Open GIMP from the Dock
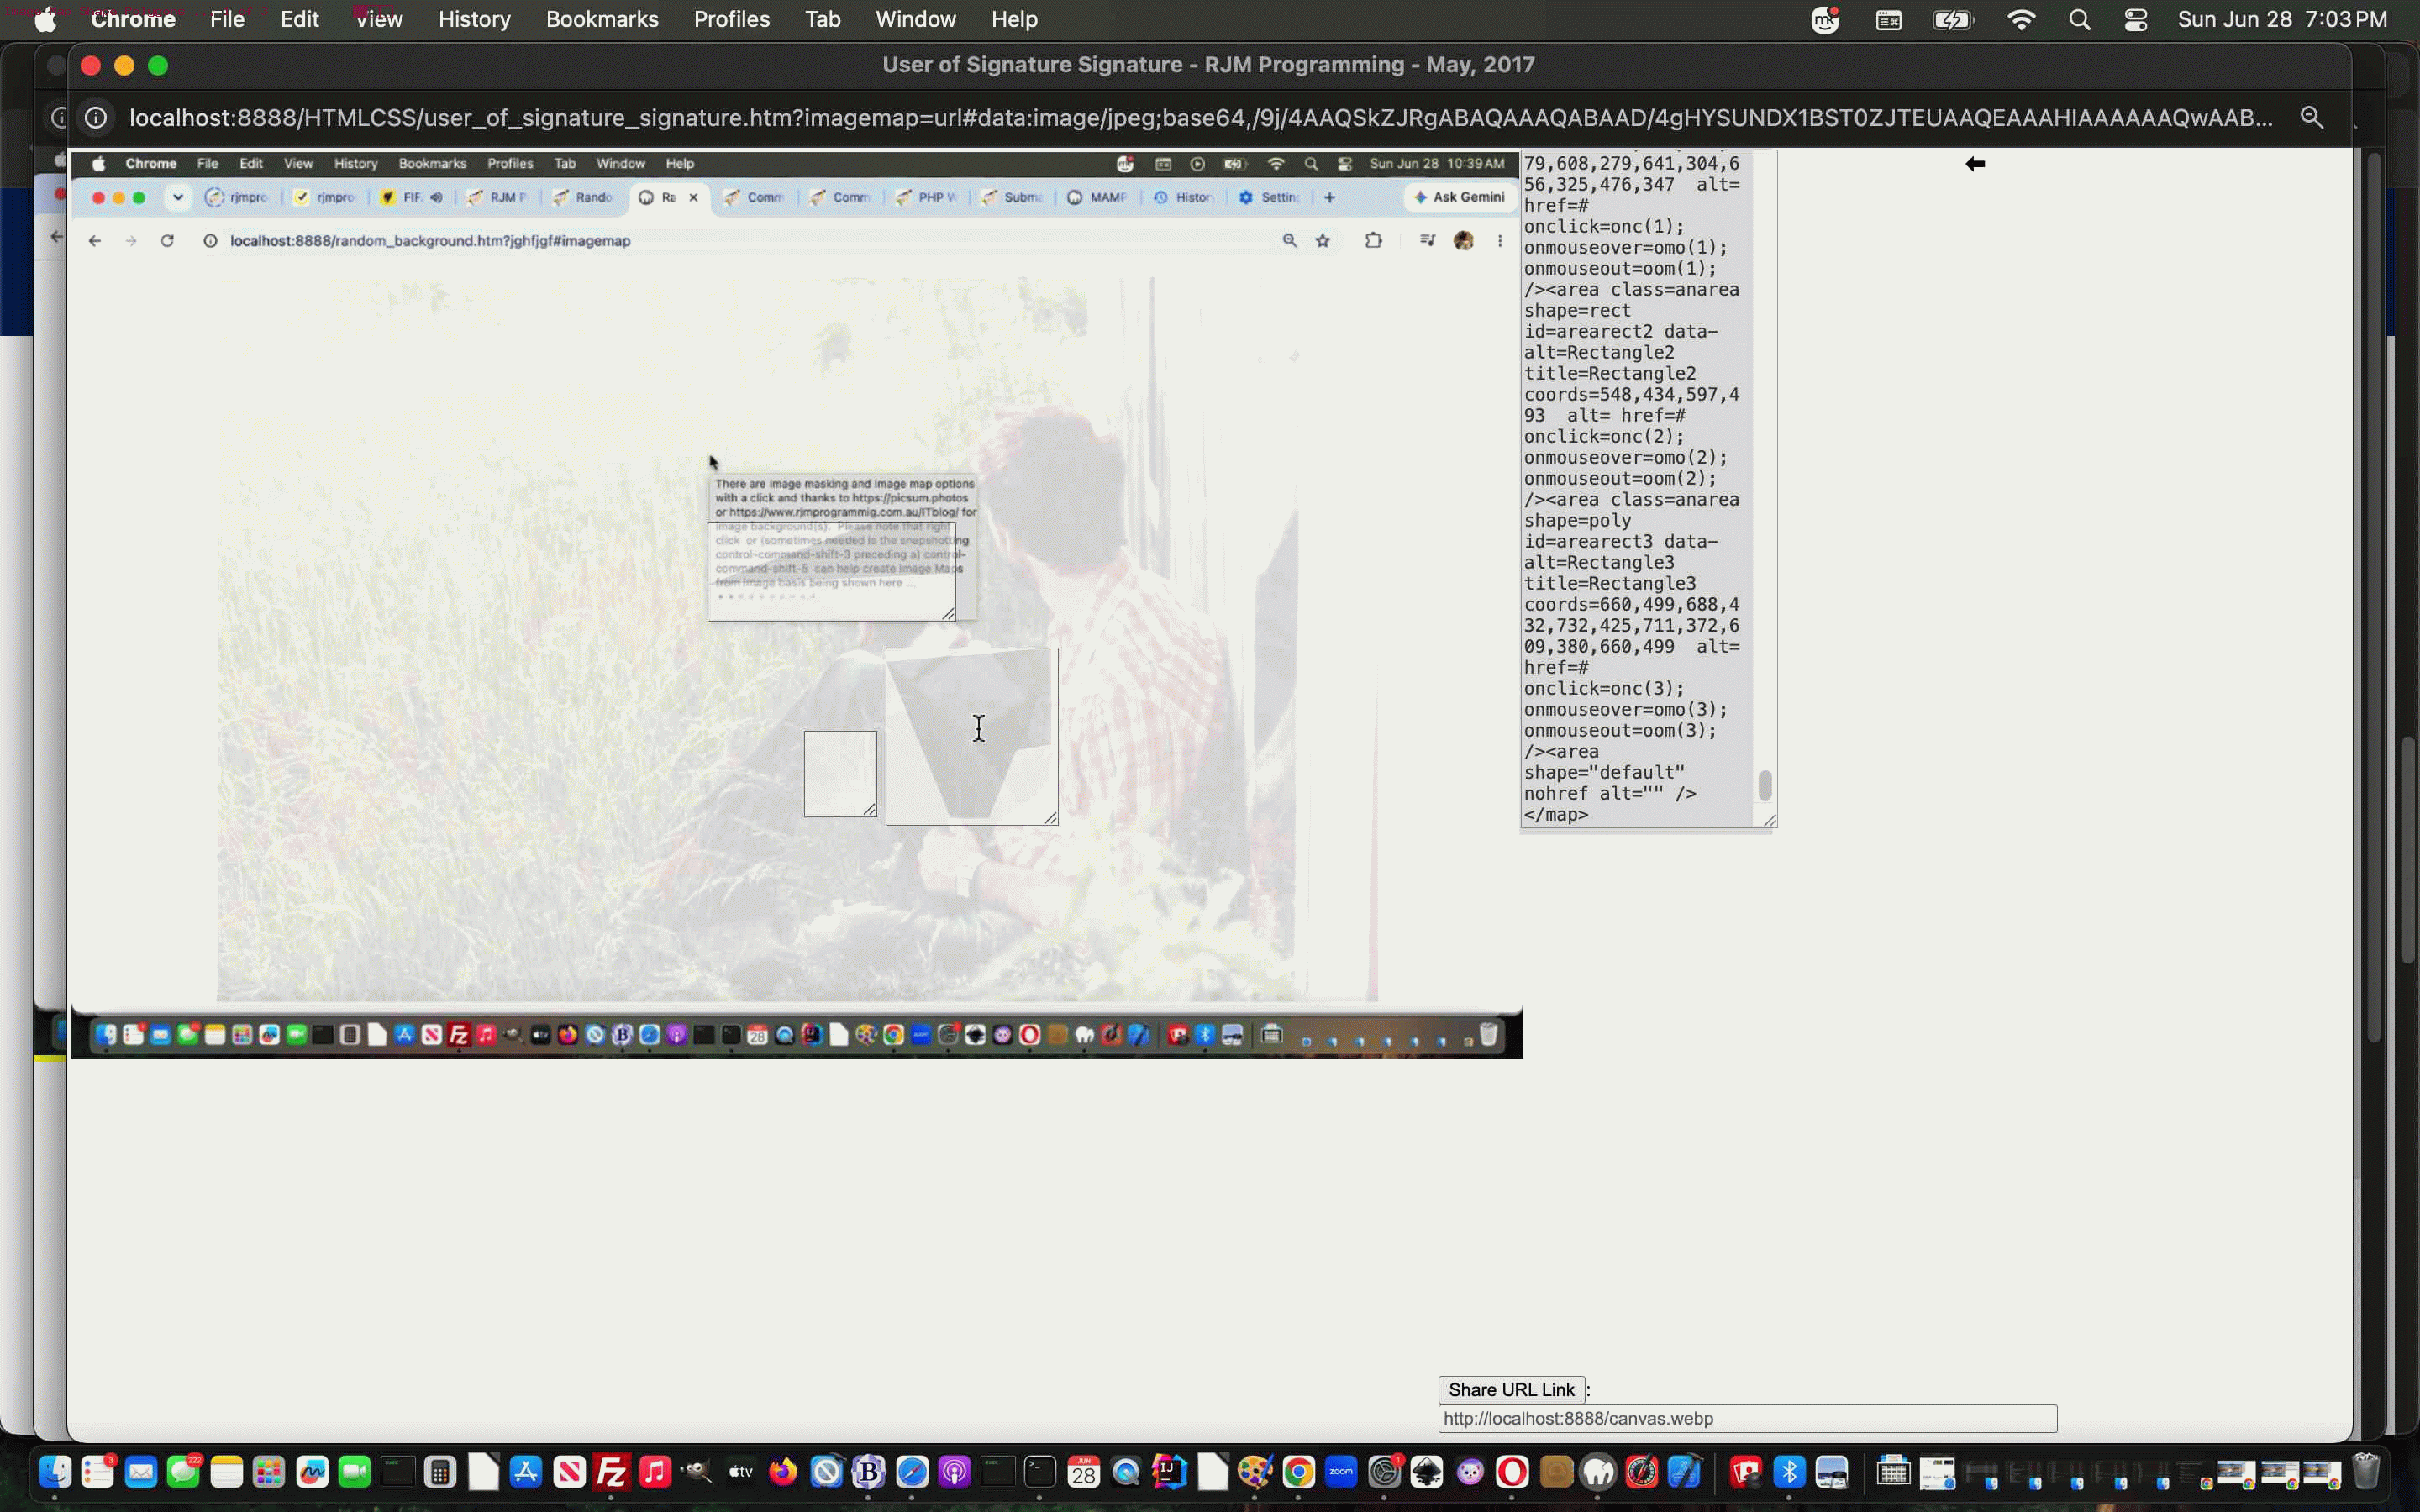This screenshot has height=1512, width=2420. (697, 1472)
